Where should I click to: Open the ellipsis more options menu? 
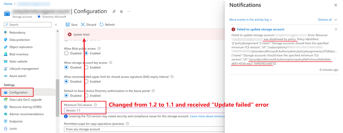click(x=129, y=11)
